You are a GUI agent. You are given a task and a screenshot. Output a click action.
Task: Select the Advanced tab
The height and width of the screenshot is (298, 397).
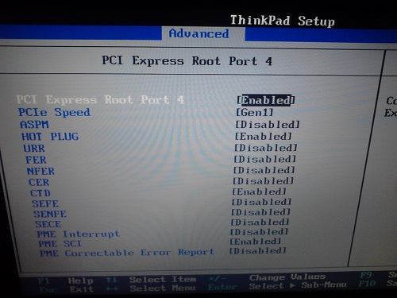[x=199, y=33]
